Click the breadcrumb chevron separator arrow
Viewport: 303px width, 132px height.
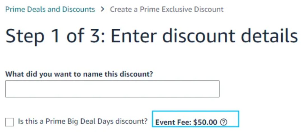103,9
